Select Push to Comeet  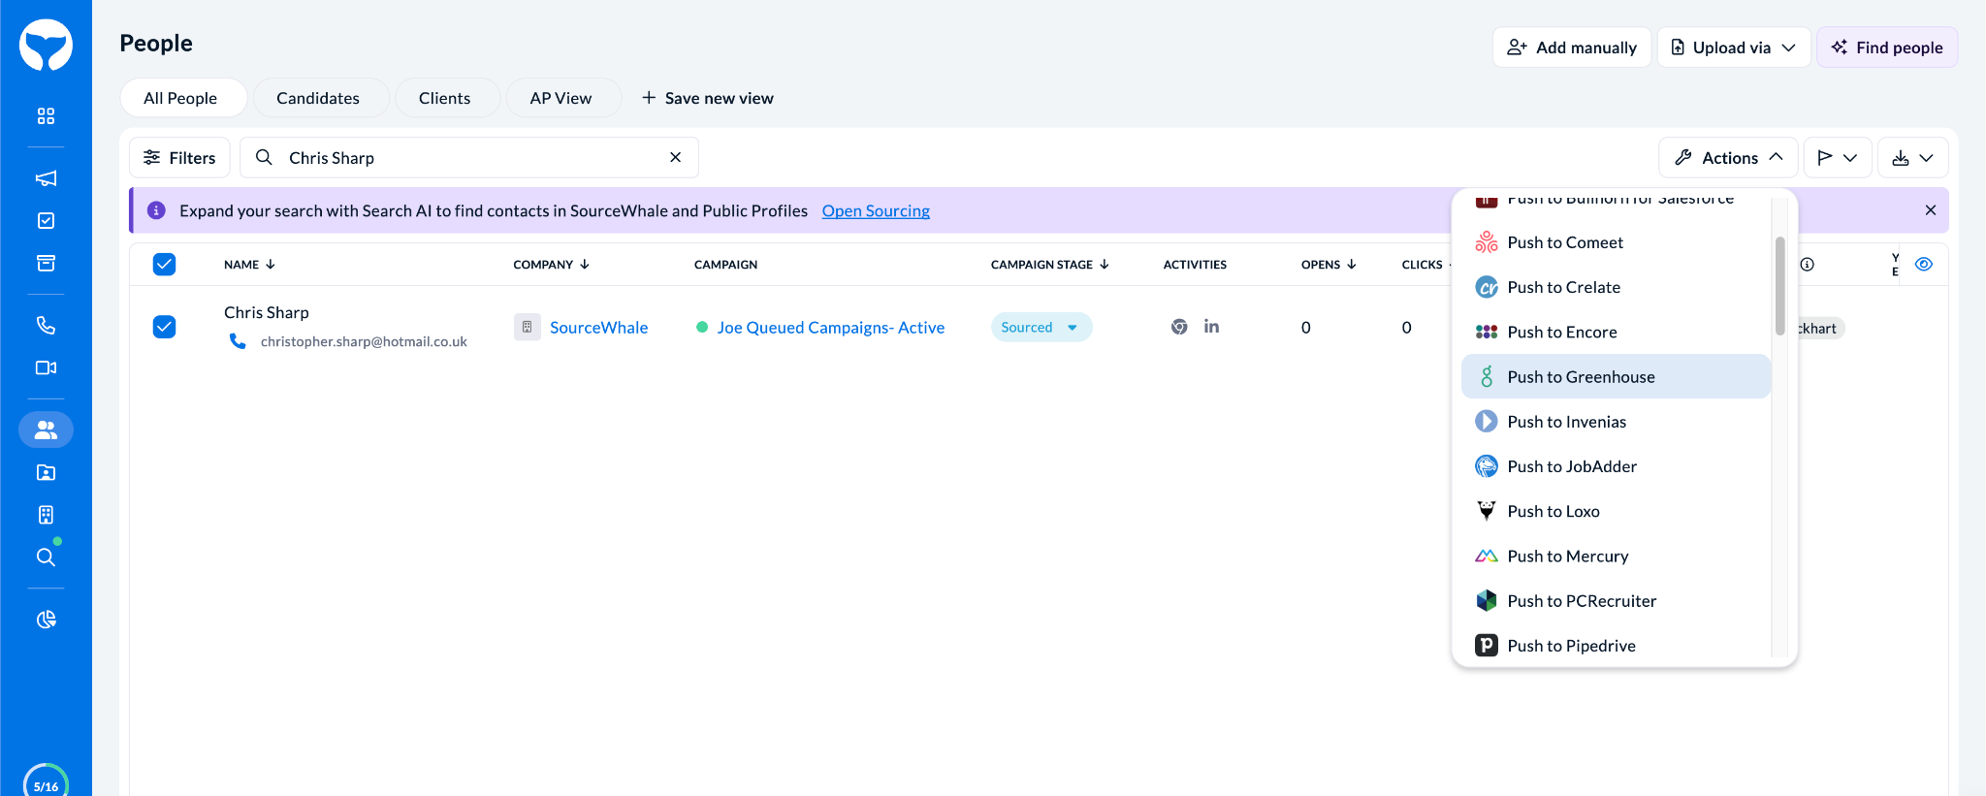coord(1616,242)
